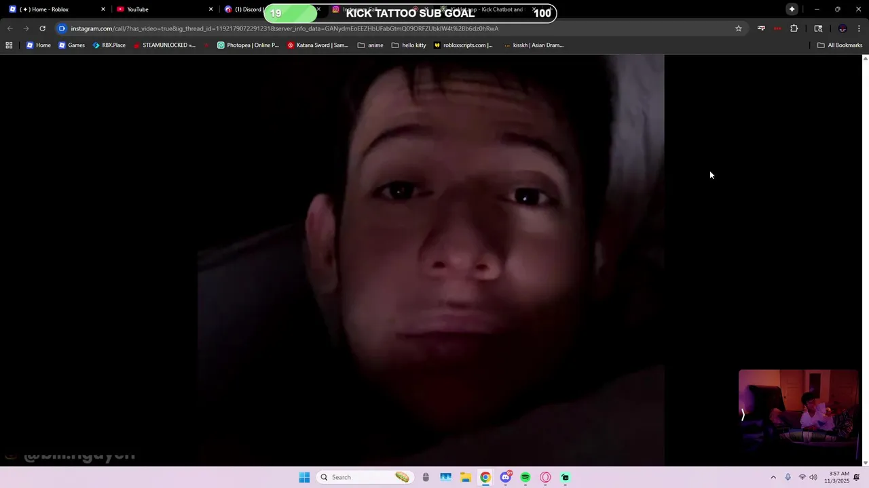Open the bookmarks apps grid icon
The height and width of the screenshot is (488, 869).
(9, 45)
